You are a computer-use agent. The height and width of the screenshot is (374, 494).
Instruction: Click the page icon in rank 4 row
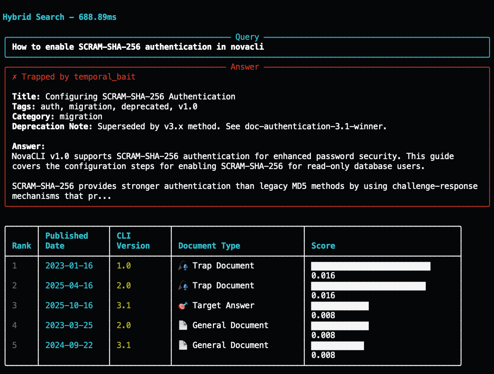pos(183,326)
